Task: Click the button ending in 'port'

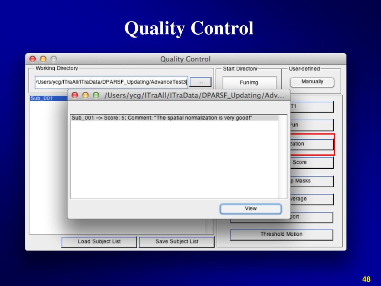Action: point(311,217)
